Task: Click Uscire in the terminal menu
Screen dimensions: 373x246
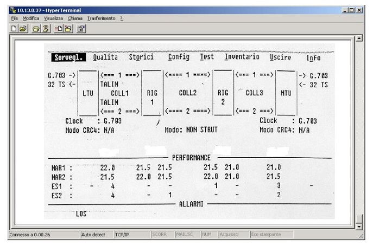Action: (280, 57)
